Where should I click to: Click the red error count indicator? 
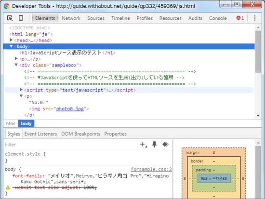point(240,18)
